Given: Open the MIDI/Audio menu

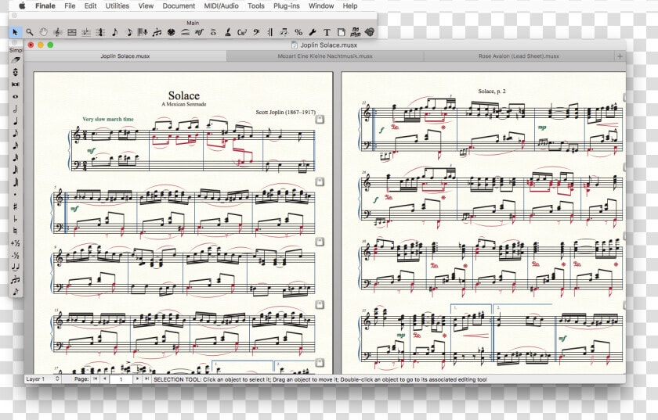Looking at the screenshot, I should click(221, 6).
